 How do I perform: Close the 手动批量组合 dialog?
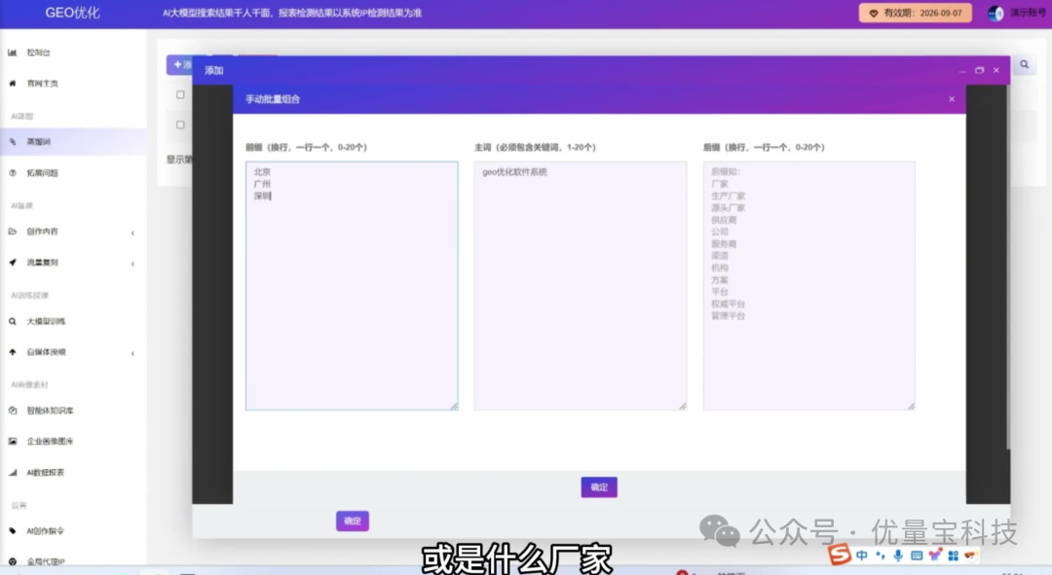point(952,99)
